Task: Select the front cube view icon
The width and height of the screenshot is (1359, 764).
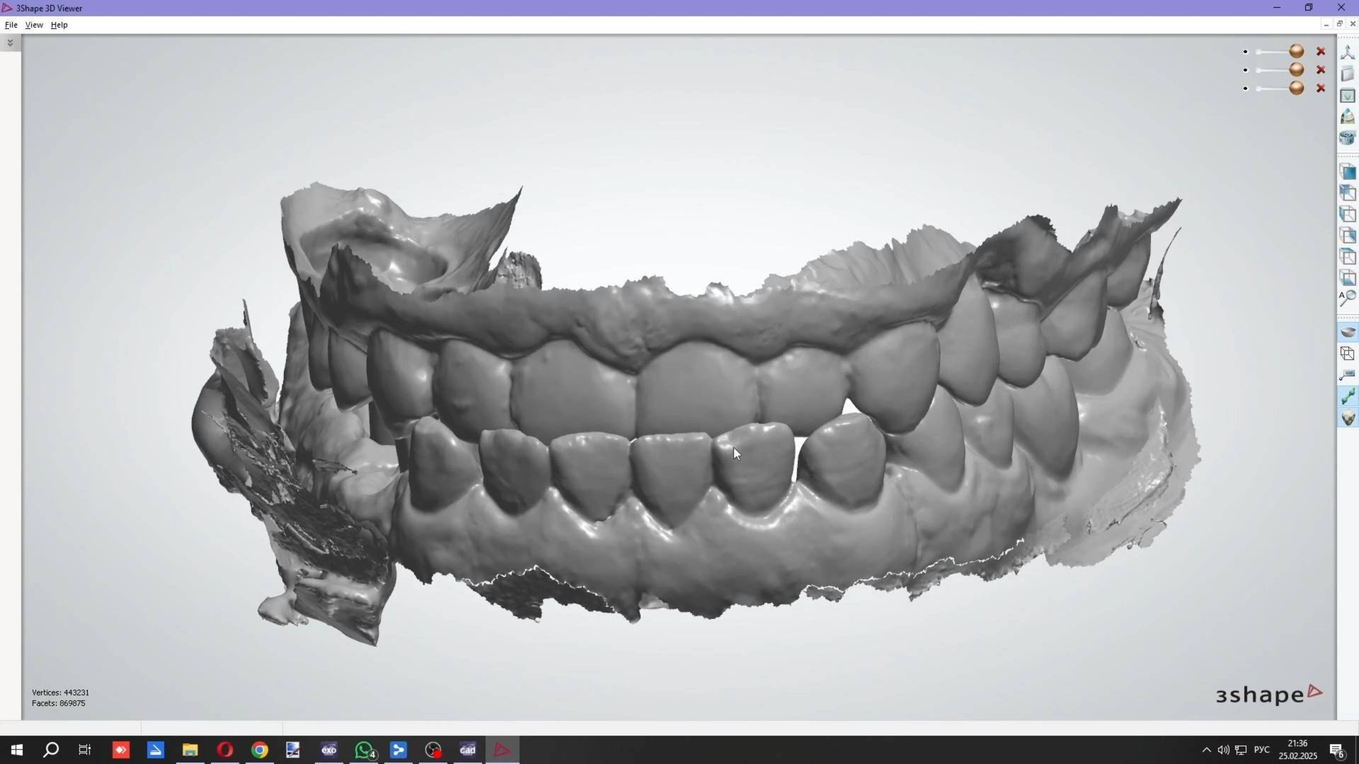Action: click(x=1348, y=172)
